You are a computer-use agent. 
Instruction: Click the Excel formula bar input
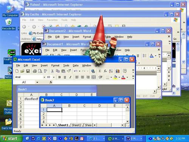point(93,83)
